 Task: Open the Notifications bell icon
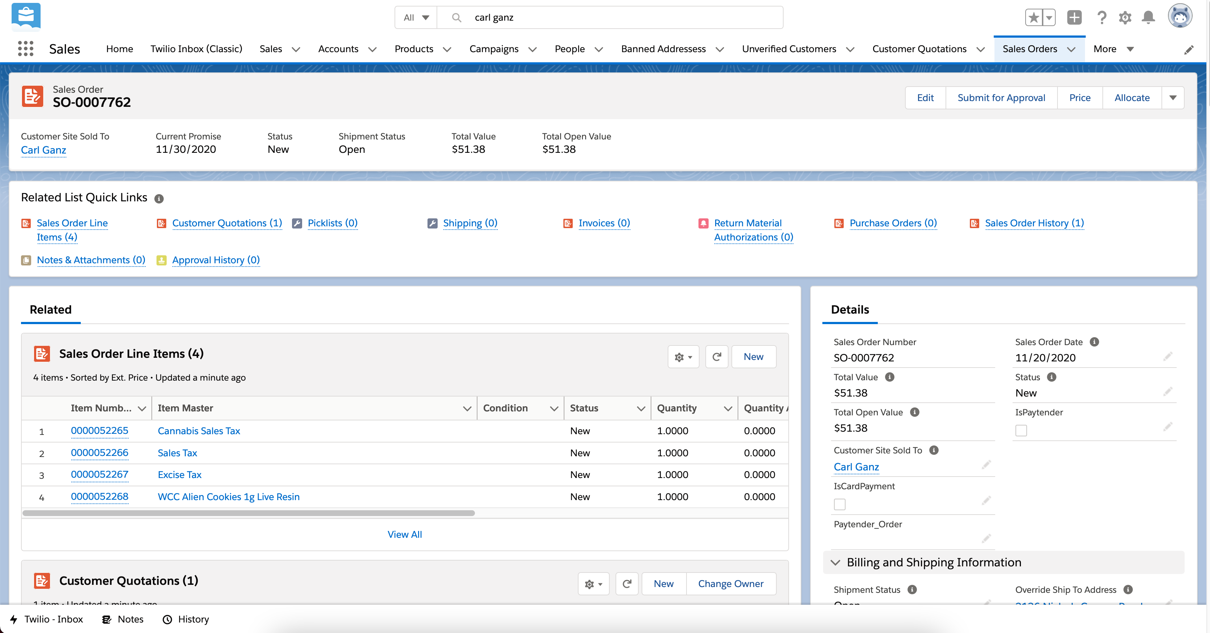pyautogui.click(x=1148, y=18)
